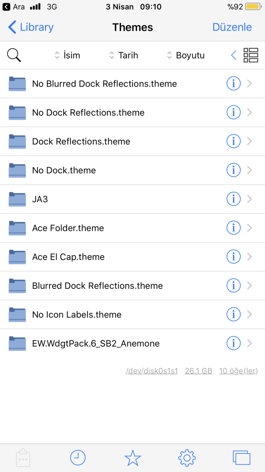This screenshot has height=472, width=265.
Task: Tap the clipboard paste icon
Action: (x=23, y=458)
